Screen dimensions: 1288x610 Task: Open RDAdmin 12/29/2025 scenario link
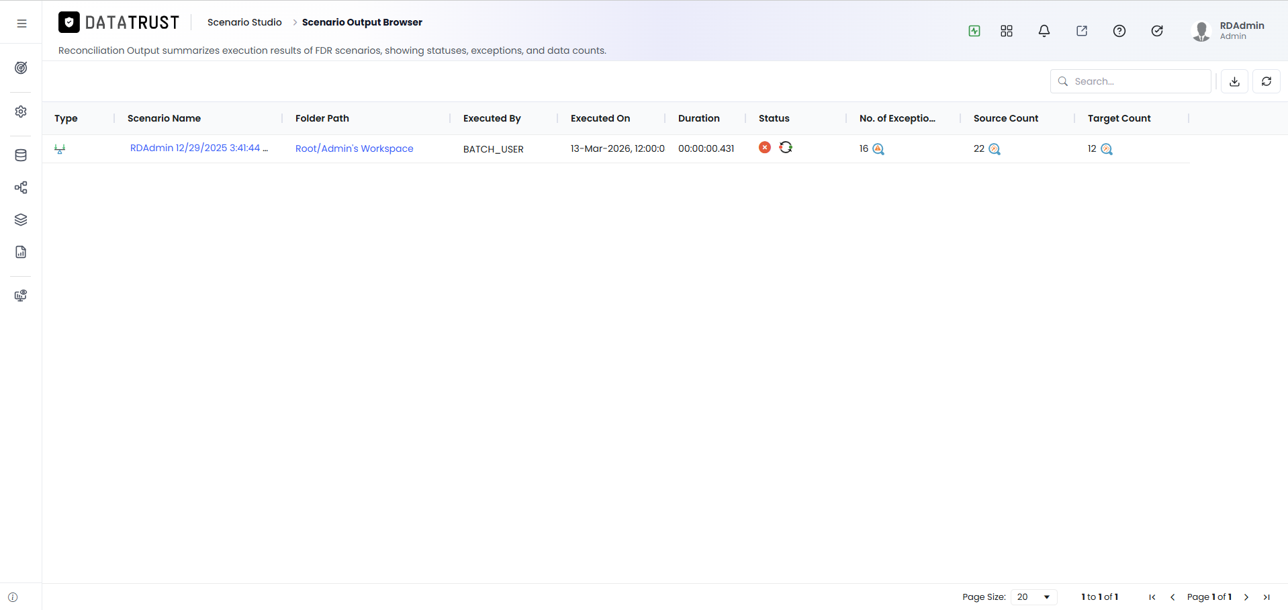pyautogui.click(x=199, y=148)
